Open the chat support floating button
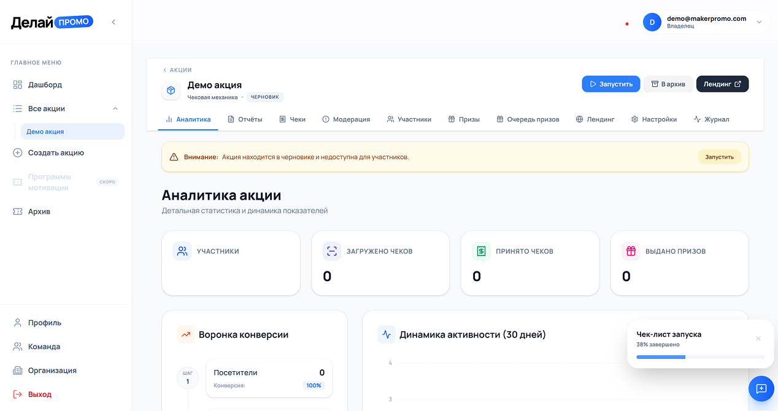This screenshot has width=778, height=411. 761,388
